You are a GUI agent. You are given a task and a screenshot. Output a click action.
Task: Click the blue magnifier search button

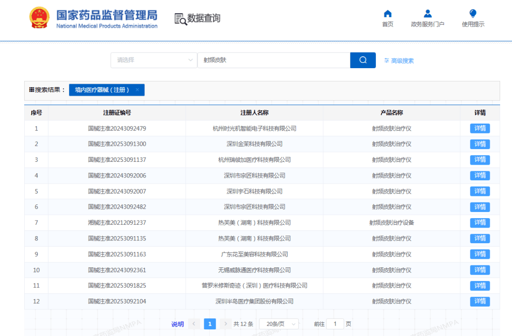(x=363, y=60)
